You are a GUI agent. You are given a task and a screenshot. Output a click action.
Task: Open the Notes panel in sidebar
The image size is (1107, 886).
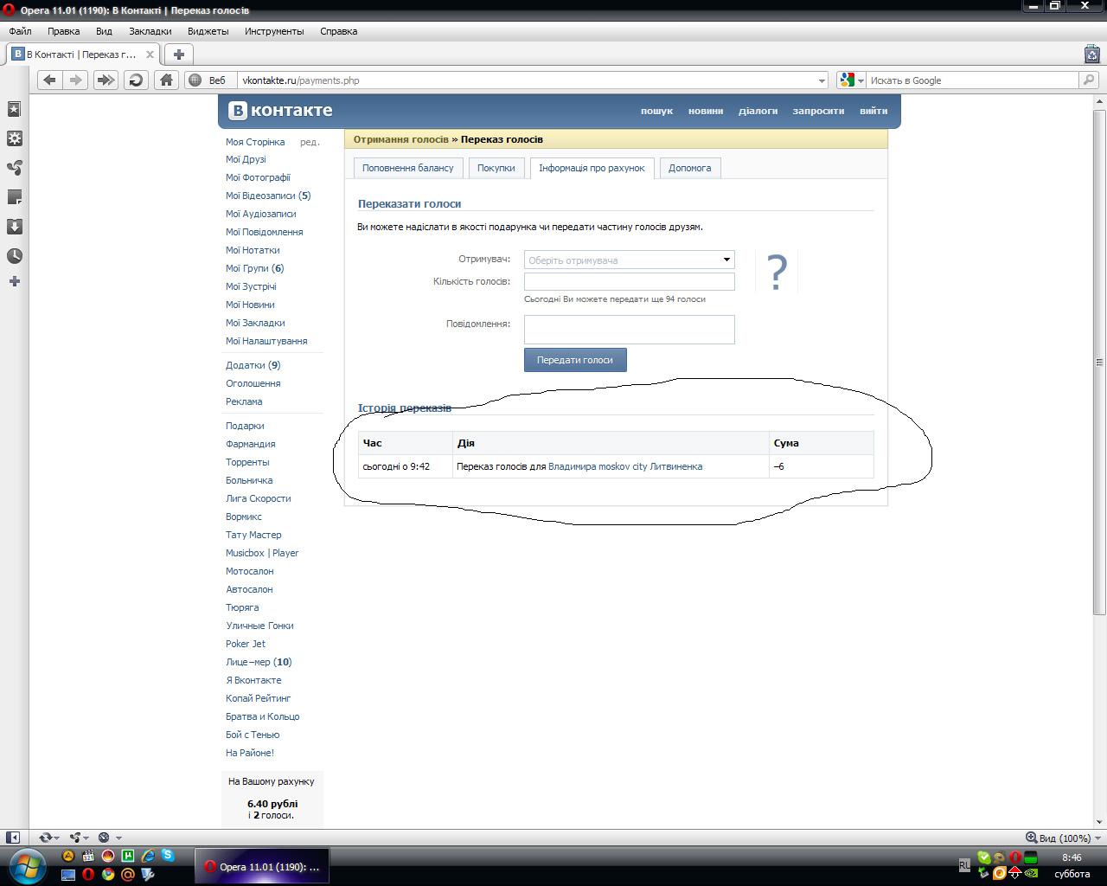14,197
